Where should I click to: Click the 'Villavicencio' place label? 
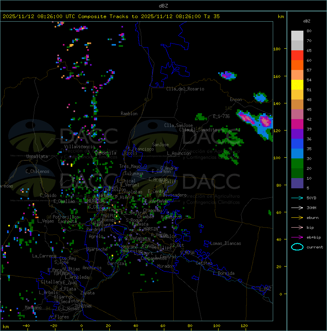point(79,147)
